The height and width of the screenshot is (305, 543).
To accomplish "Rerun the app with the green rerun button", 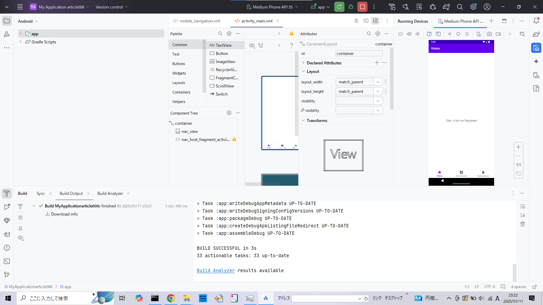I will (339, 7).
